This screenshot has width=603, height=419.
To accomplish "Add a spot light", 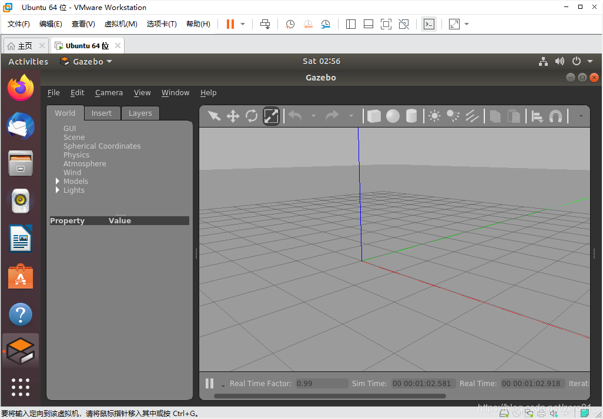I will click(453, 116).
